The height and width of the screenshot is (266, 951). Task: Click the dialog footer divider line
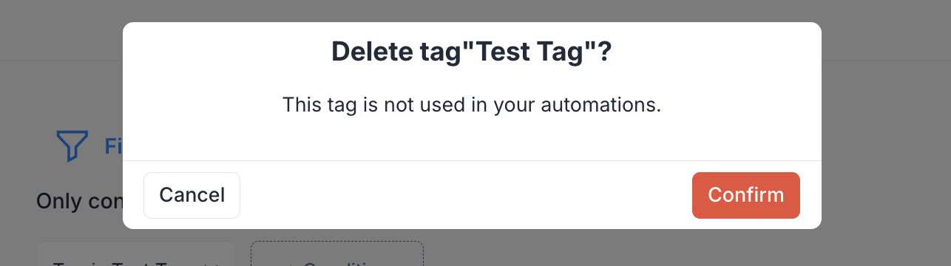(472, 160)
